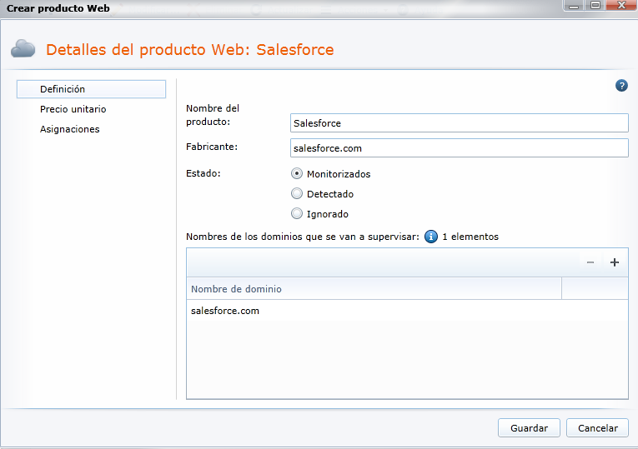
Task: Go to the Asignaciones section
Action: pyautogui.click(x=70, y=129)
